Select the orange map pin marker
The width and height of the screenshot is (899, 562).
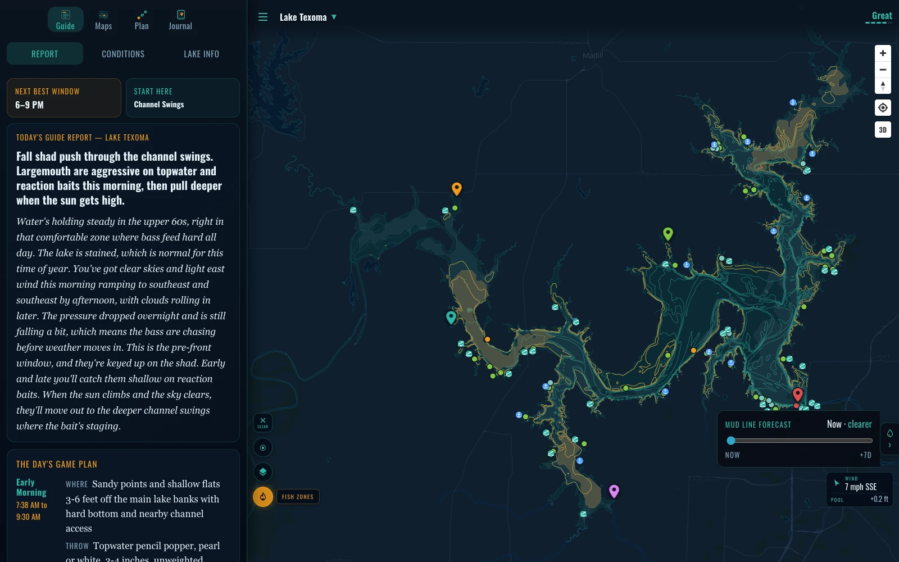(x=457, y=189)
